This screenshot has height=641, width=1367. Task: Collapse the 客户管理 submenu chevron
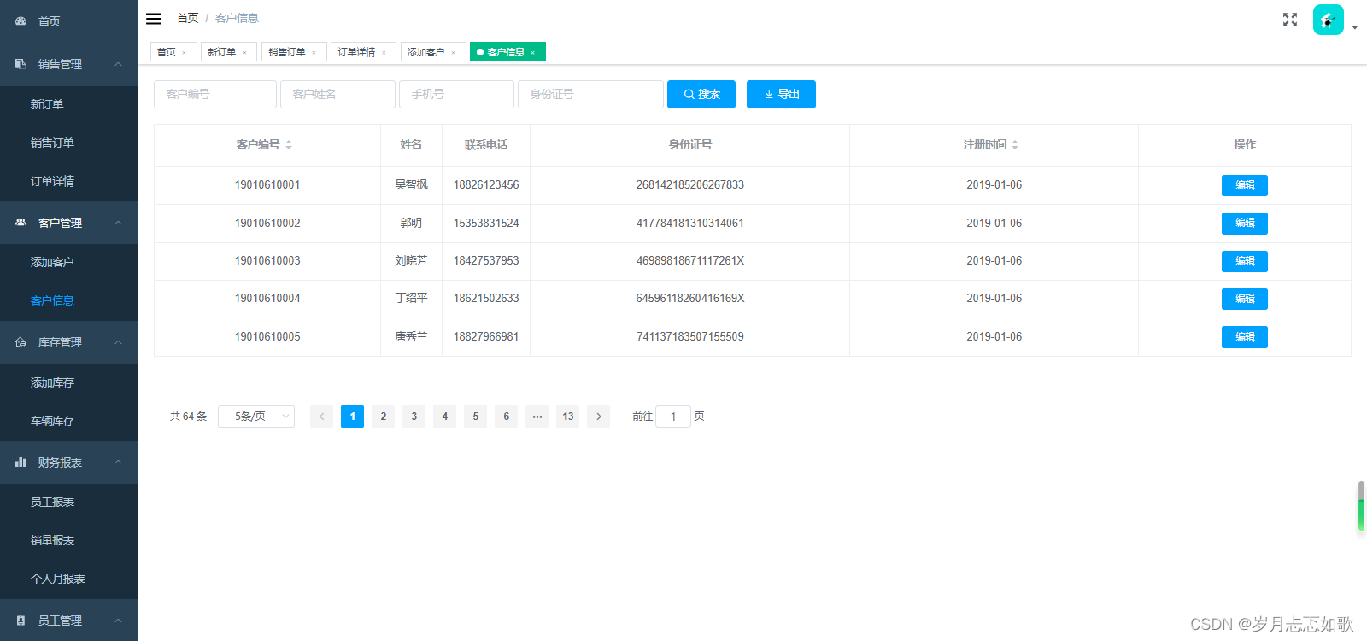118,223
